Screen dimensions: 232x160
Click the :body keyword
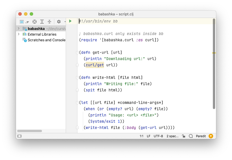click(130, 128)
